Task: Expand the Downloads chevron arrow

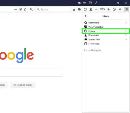Action: [126, 35]
